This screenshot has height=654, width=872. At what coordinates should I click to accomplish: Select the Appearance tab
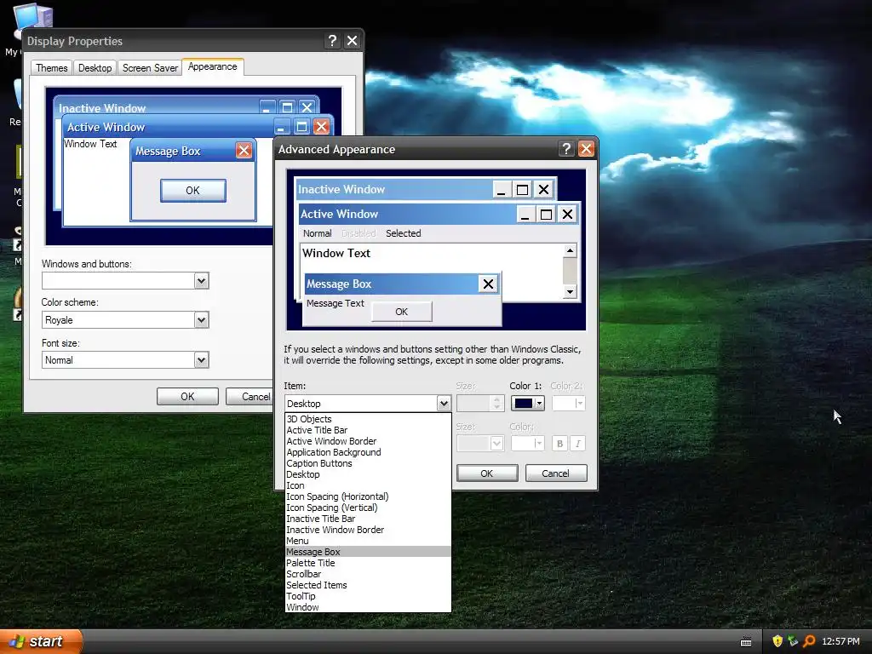point(212,66)
